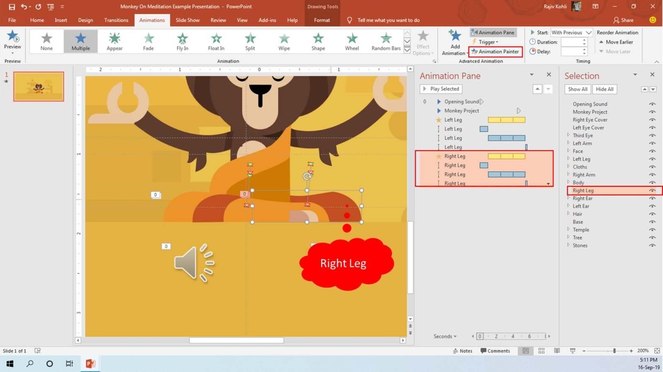
Task: Click Play Selected button
Action: click(x=441, y=89)
